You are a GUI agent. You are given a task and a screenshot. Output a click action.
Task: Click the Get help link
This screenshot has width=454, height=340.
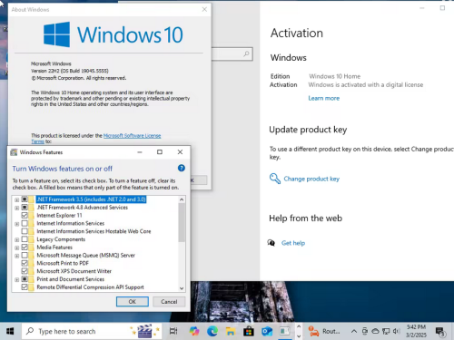(x=293, y=243)
